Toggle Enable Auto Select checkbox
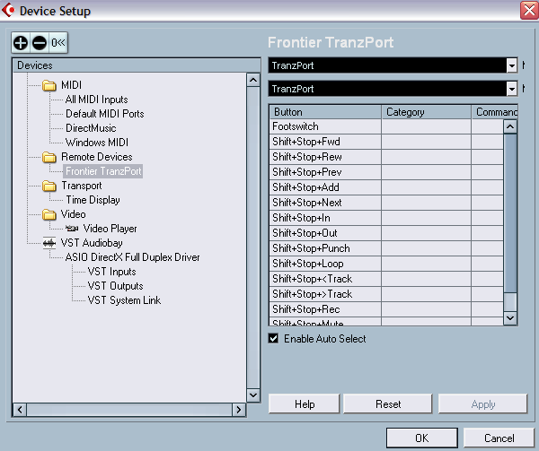Screen dimensions: 539x451 (x=273, y=339)
